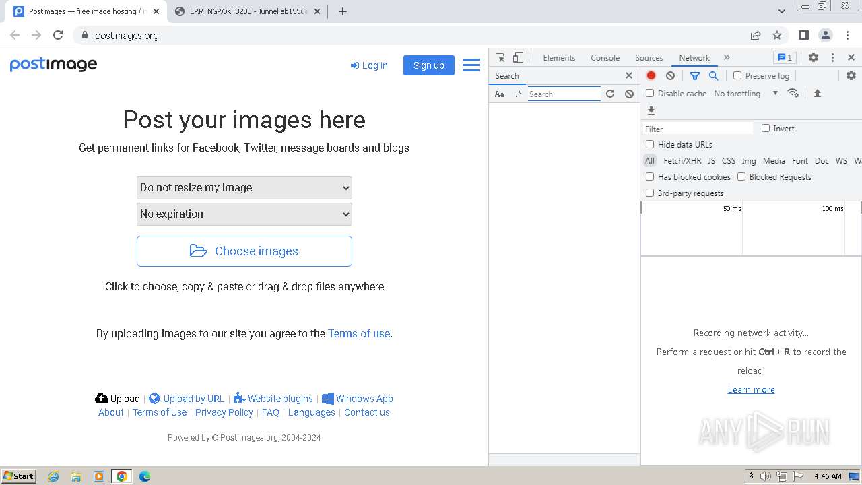
Task: Toggle the device toolbar icon
Action: 518,58
